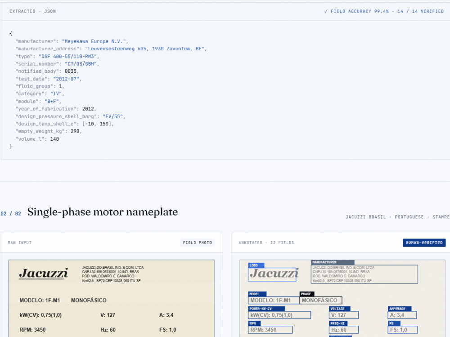This screenshot has width=450, height=337.
Task: Click "A: 3,4" in the raw photo
Action: point(166,315)
